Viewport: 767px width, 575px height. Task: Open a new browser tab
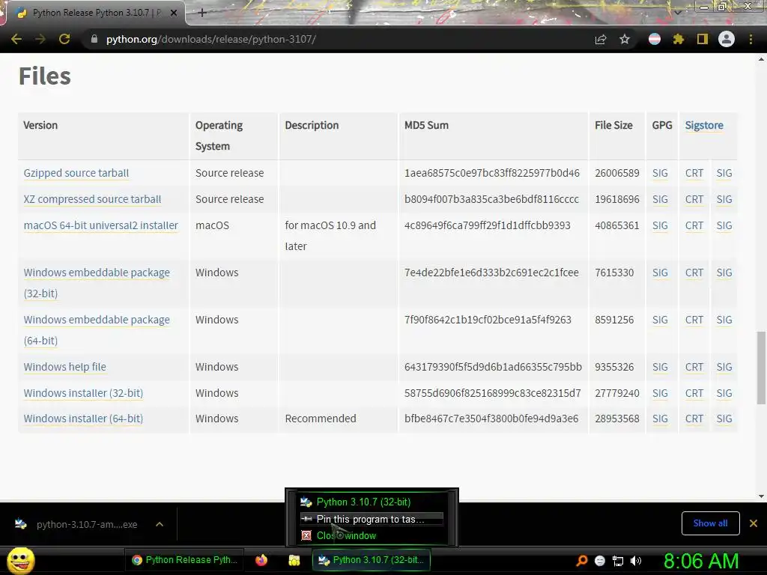coord(202,13)
